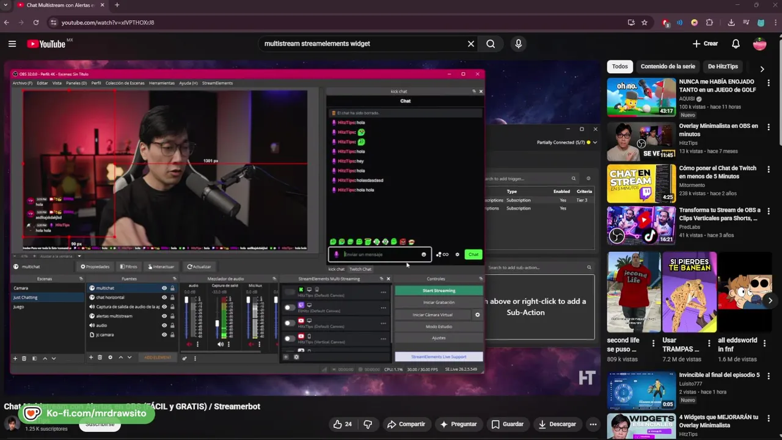
Task: Open Vista menu in OBS
Action: [57, 83]
